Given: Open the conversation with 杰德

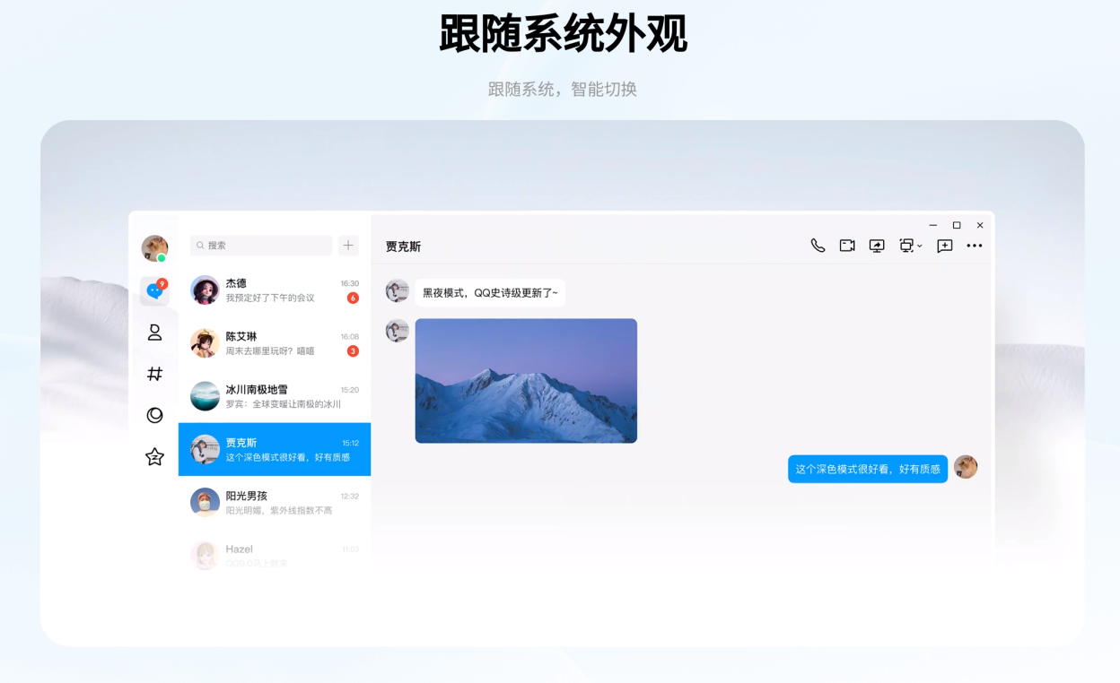Looking at the screenshot, I should 274,290.
